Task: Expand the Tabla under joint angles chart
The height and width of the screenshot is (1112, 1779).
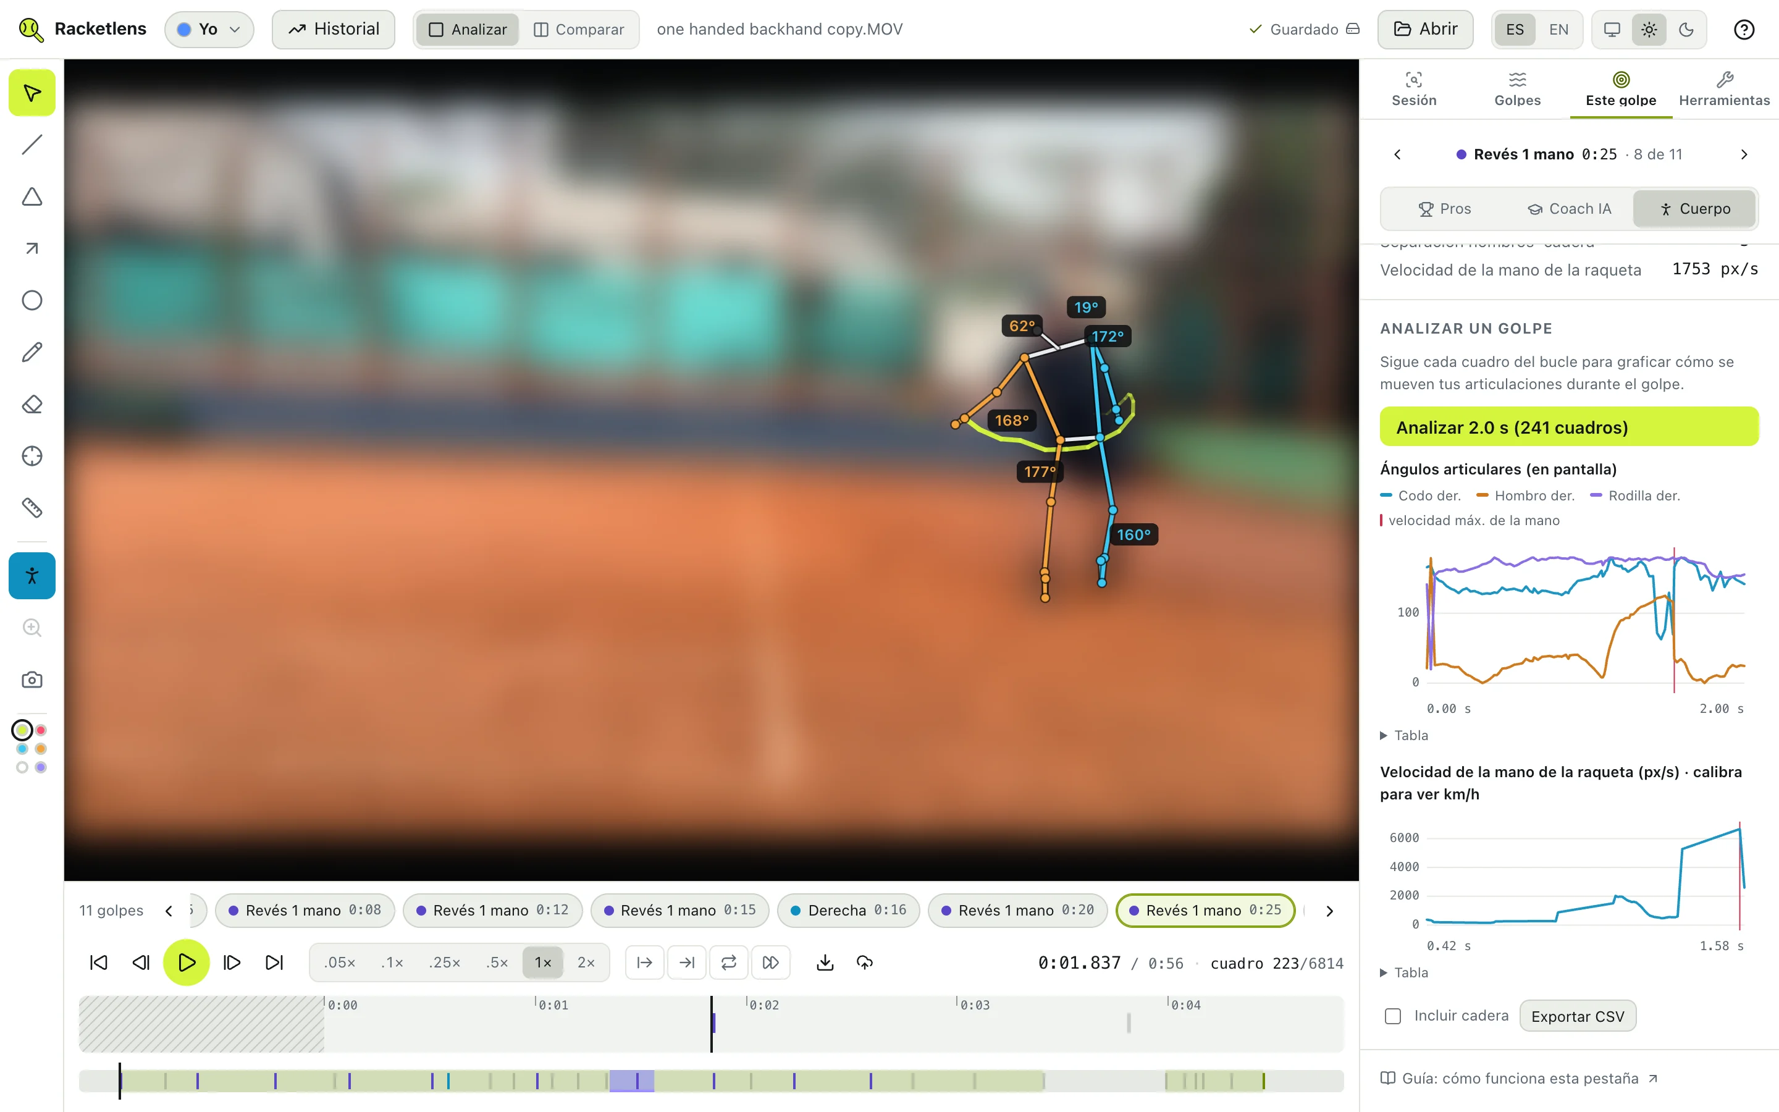Action: 1404,735
